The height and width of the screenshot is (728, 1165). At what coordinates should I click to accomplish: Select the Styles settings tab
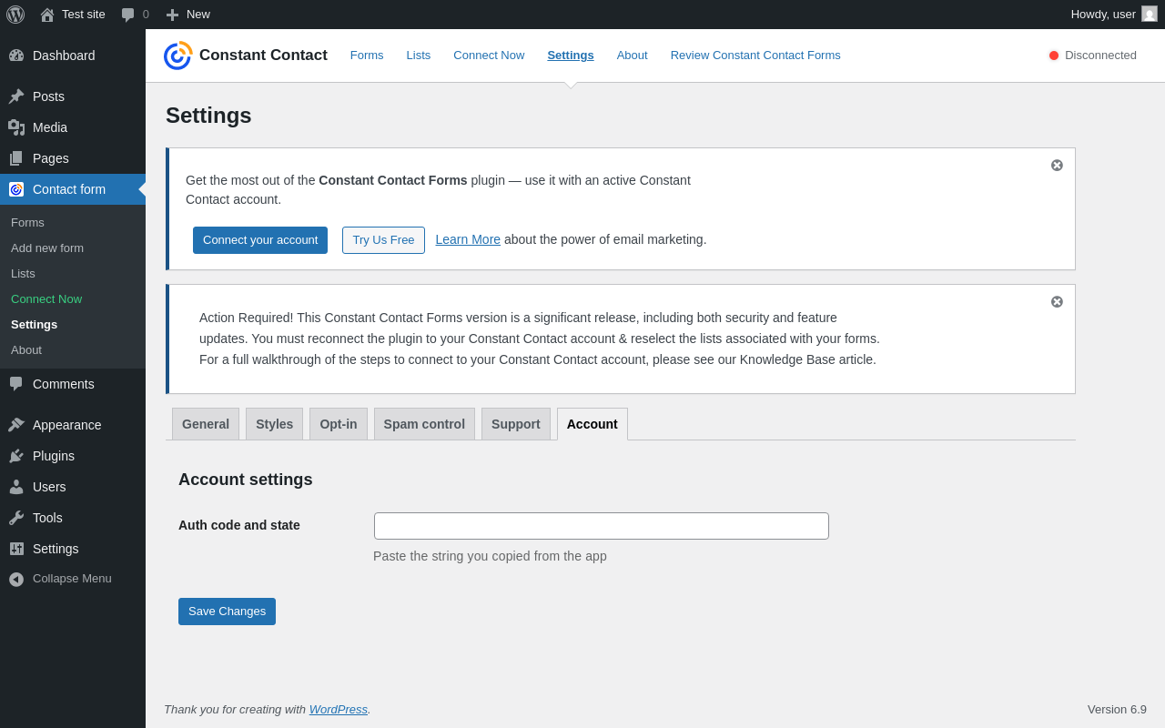click(x=274, y=424)
